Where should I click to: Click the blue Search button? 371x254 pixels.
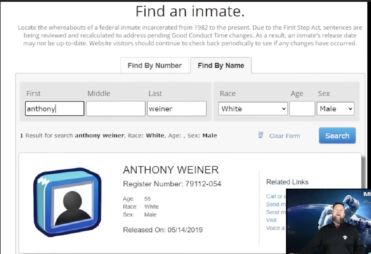337,136
